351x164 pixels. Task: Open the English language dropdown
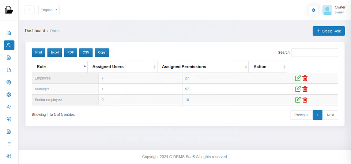[49, 10]
